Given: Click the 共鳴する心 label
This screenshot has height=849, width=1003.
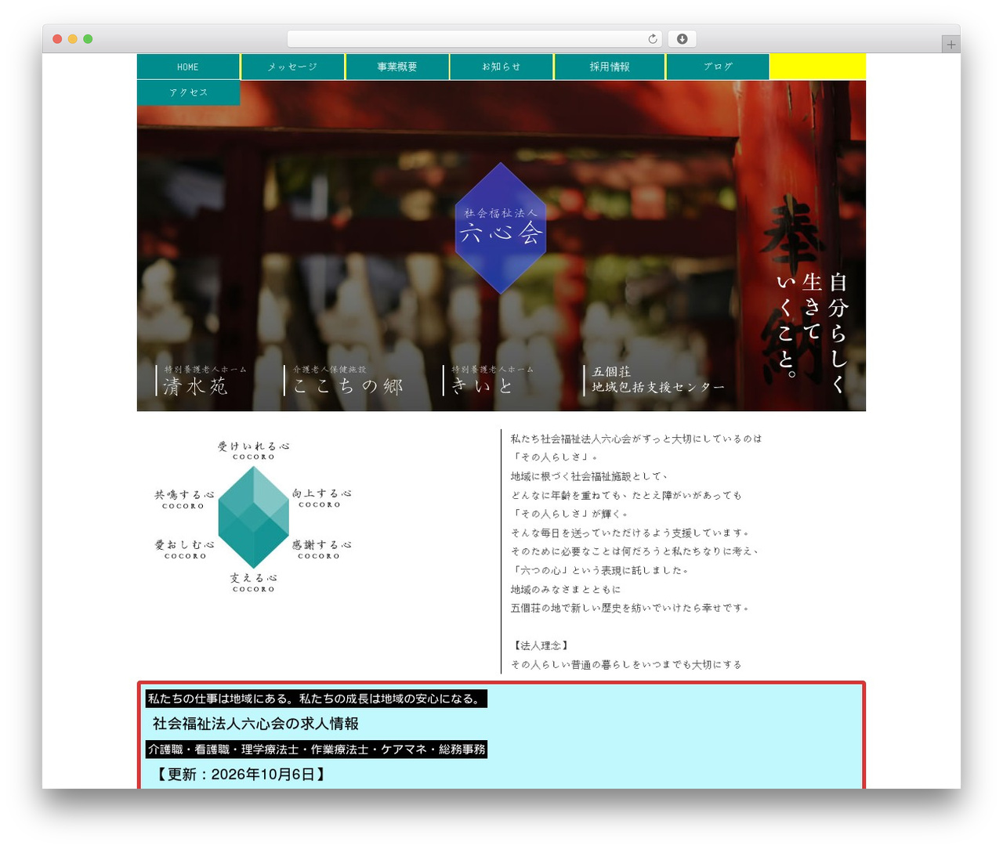Looking at the screenshot, I should 183,500.
